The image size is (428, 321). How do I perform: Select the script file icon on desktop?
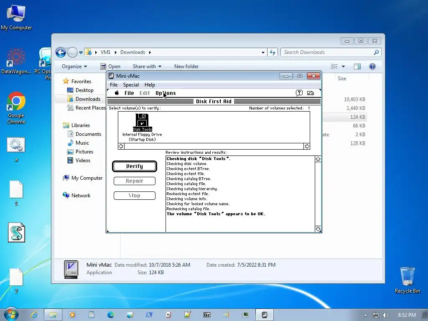16,232
